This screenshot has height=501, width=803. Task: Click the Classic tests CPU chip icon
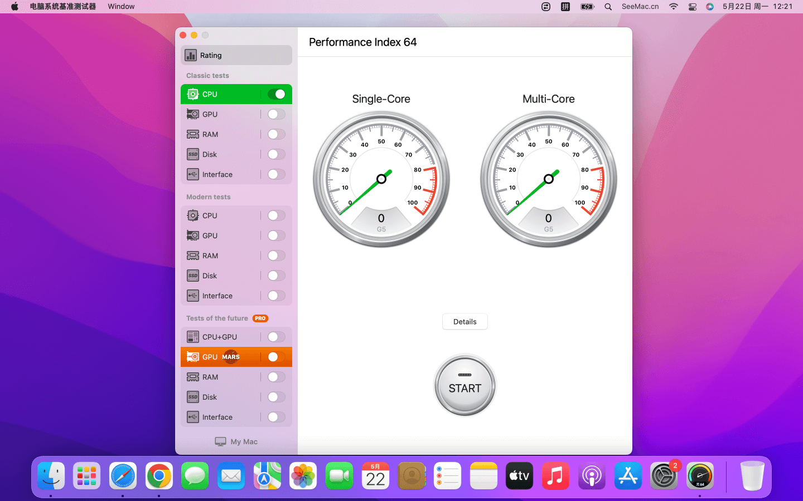pyautogui.click(x=193, y=94)
